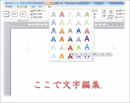Click the オブジェクト selection pane button
Image resolution: width=130 pixels, height=103 pixels.
coord(121,17)
